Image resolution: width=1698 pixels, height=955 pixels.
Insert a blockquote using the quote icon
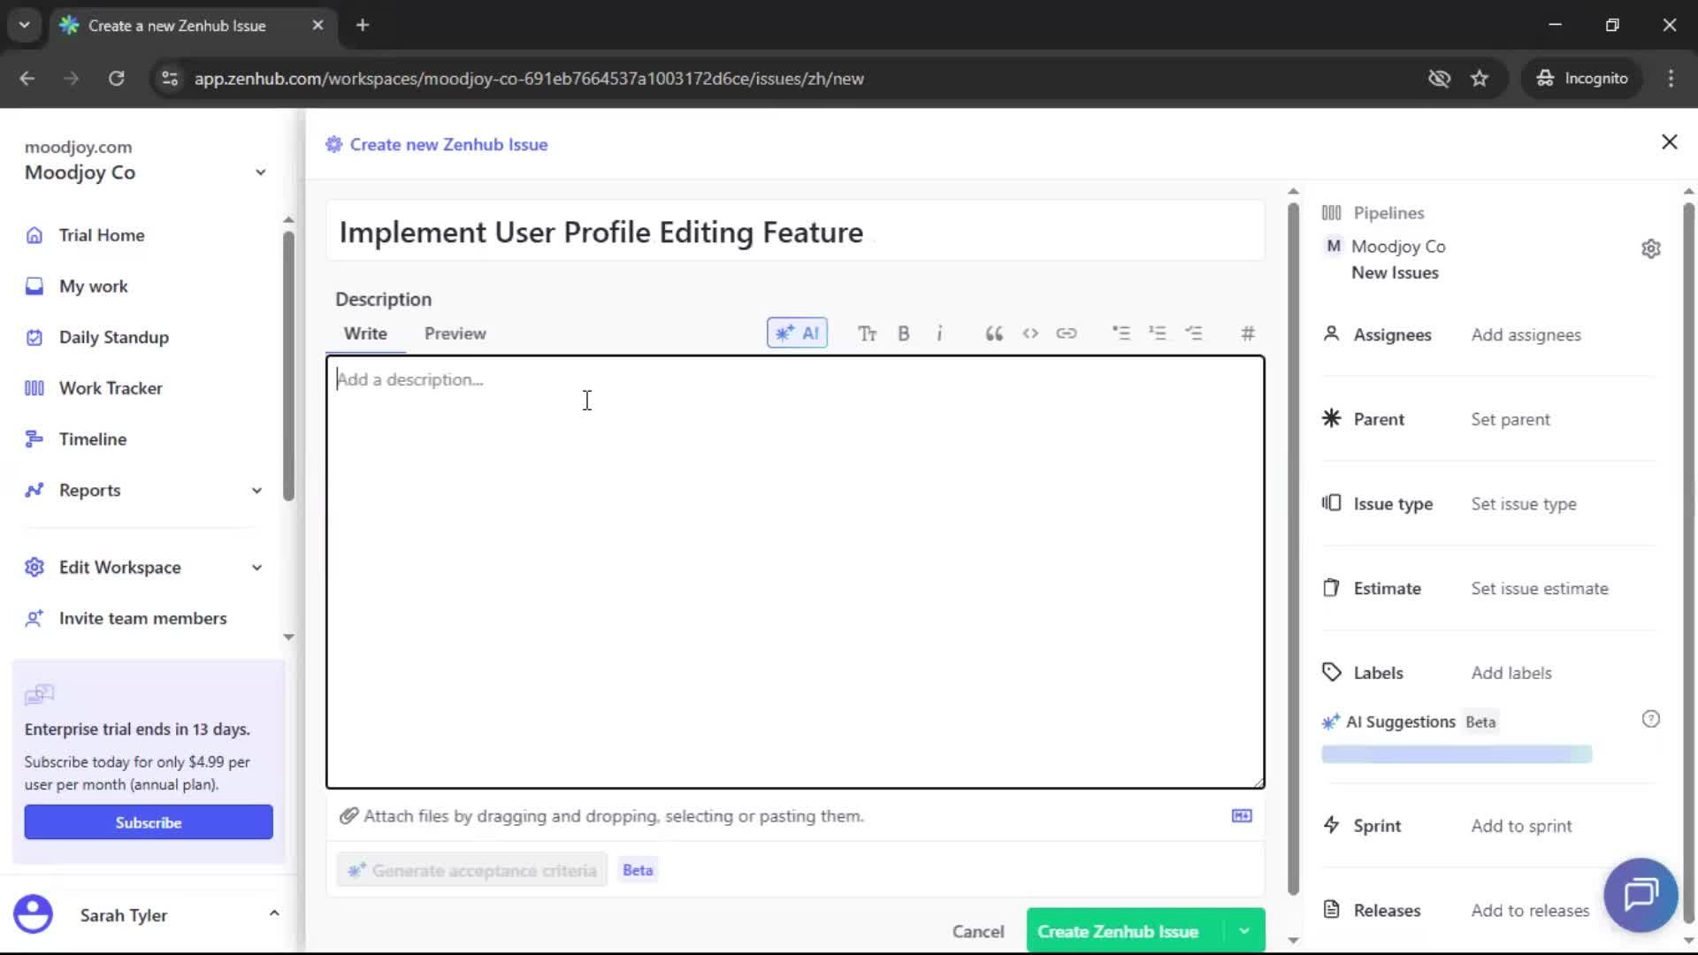[993, 333]
